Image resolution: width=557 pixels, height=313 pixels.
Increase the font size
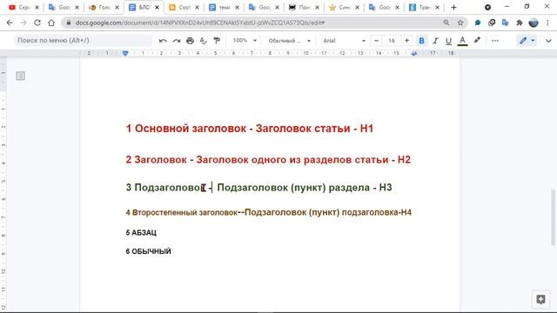(407, 41)
